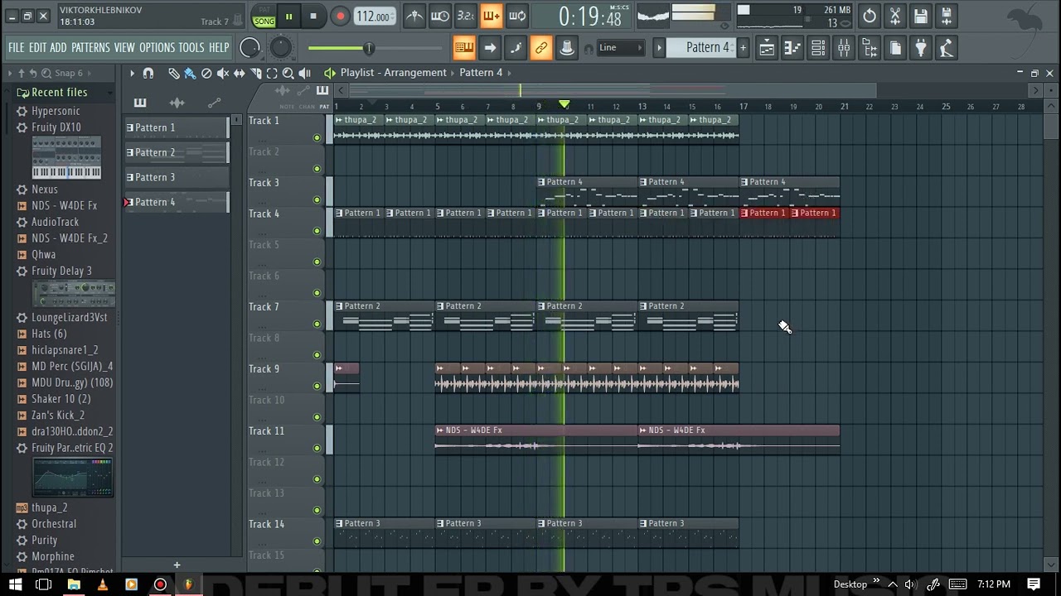
Task: Toggle wait for input before playing
Action: (440, 16)
